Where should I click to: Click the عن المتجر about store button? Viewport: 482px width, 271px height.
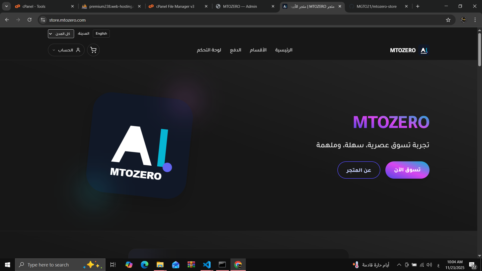click(358, 170)
